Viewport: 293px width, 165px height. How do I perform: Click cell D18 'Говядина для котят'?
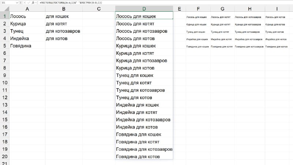pyautogui.click(x=144, y=142)
